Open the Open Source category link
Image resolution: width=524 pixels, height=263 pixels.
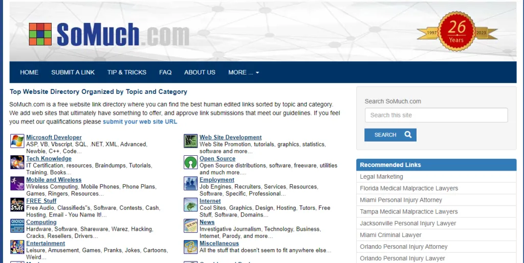click(x=217, y=159)
